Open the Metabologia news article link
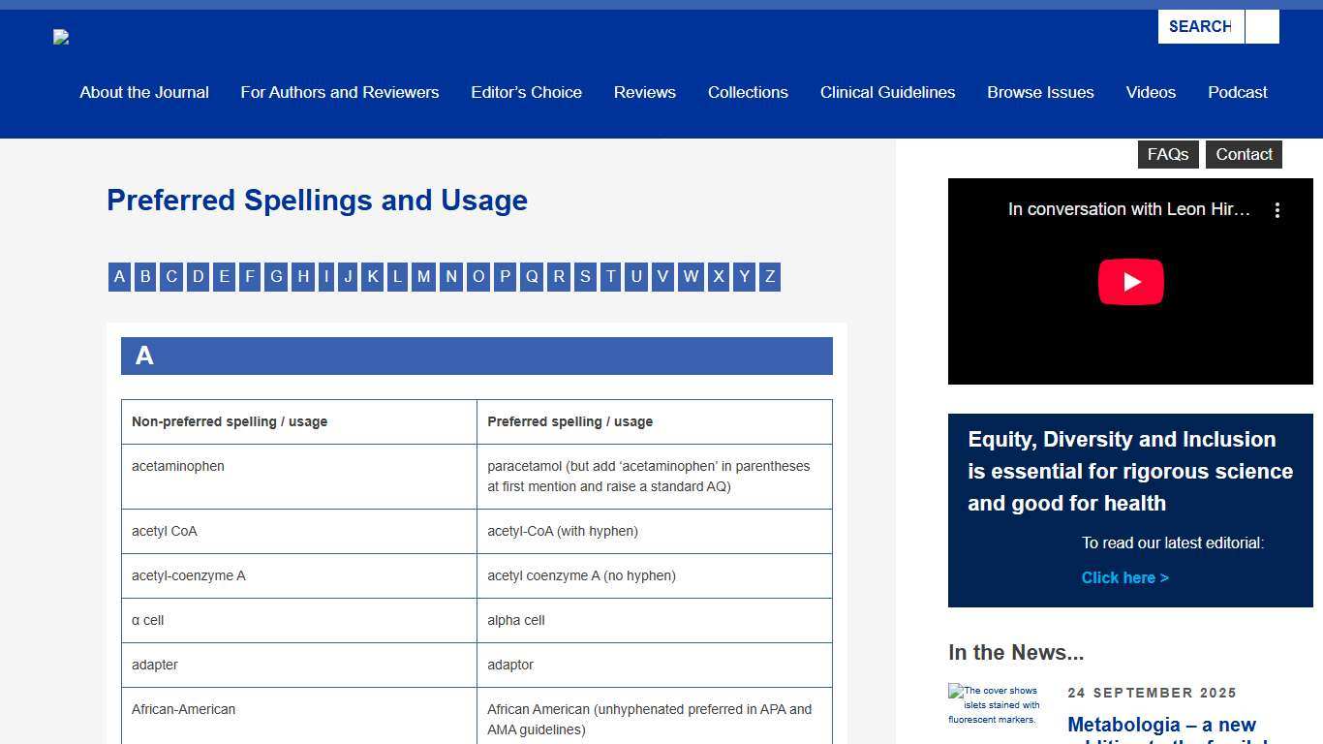Screen dimensions: 1323x744 tap(1161, 726)
